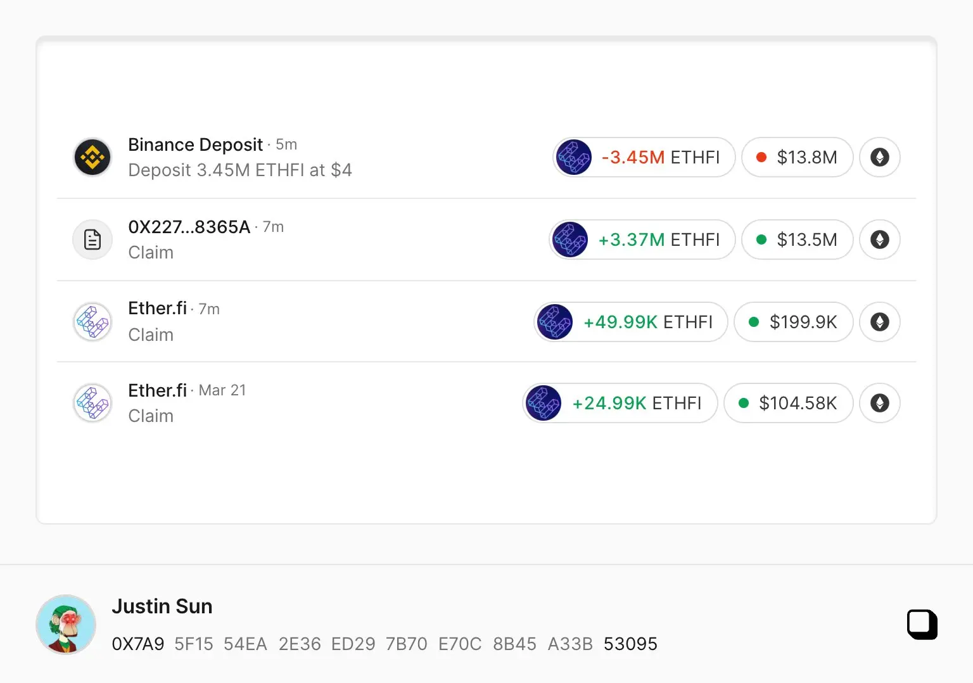Open the +24.99K ETHFI token pill
The height and width of the screenshot is (683, 973).
tap(620, 403)
